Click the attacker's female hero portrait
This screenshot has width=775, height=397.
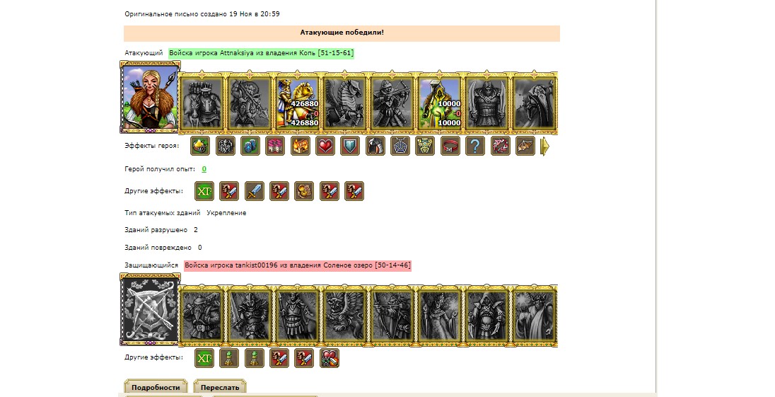(x=150, y=98)
